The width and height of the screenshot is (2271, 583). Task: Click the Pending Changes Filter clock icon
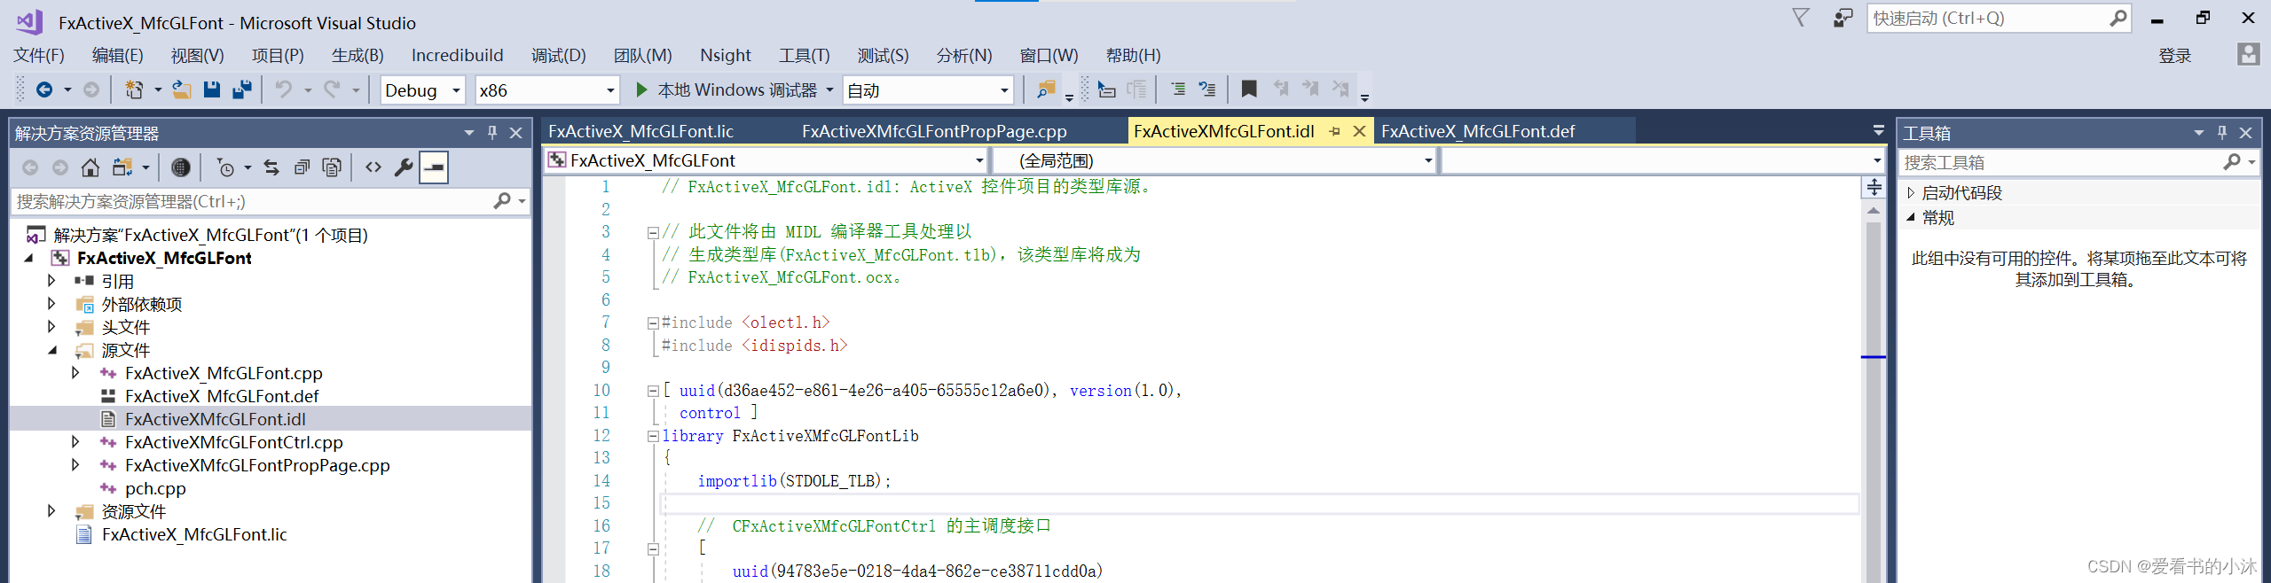tap(226, 167)
